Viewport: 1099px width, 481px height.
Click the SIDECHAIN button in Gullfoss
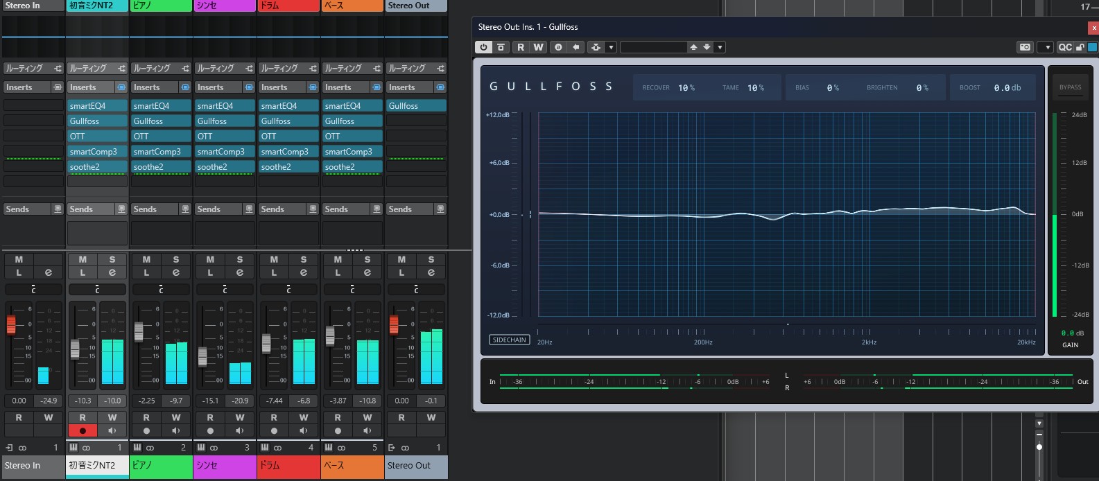pyautogui.click(x=510, y=340)
